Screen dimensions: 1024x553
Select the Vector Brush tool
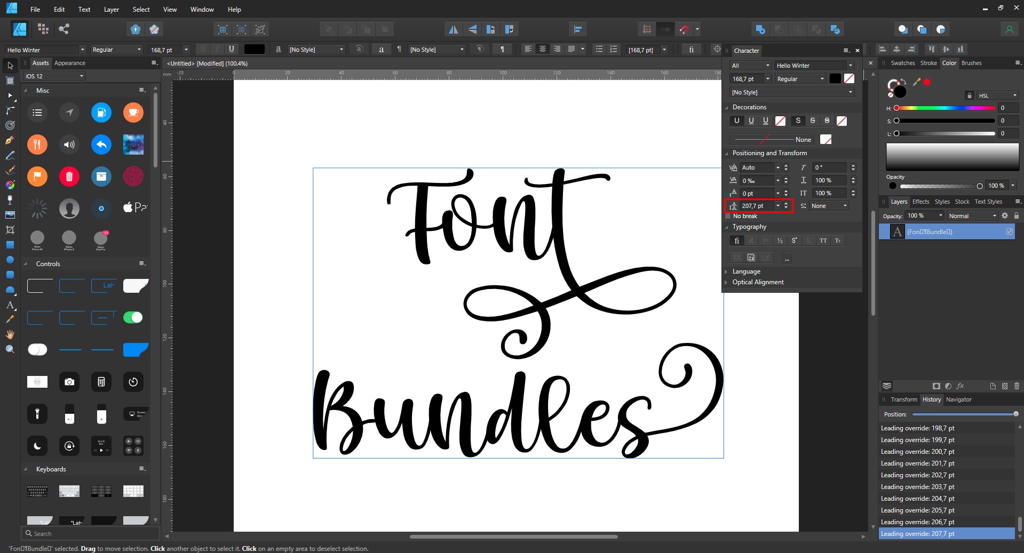(10, 170)
